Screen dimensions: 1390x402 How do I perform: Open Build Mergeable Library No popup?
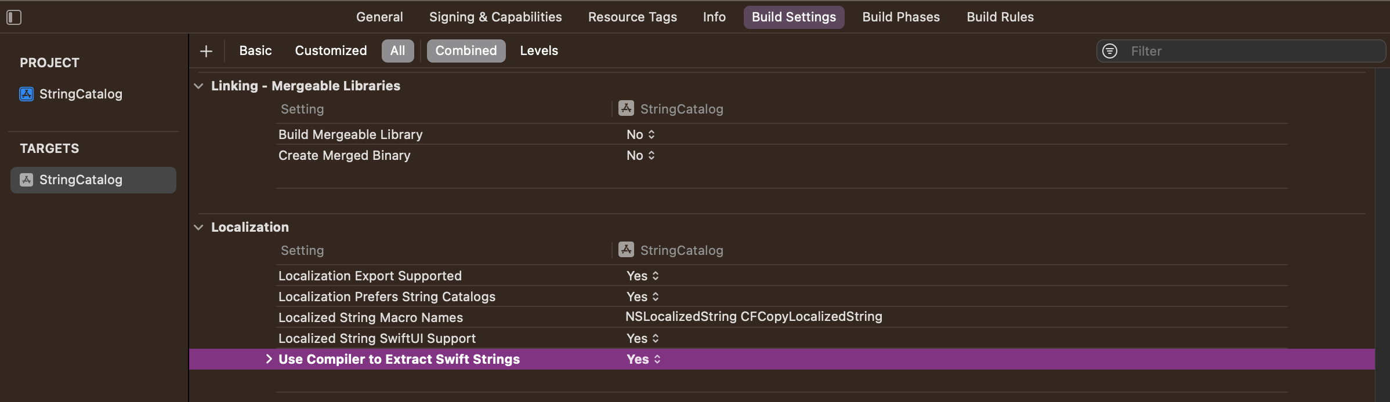coord(640,134)
